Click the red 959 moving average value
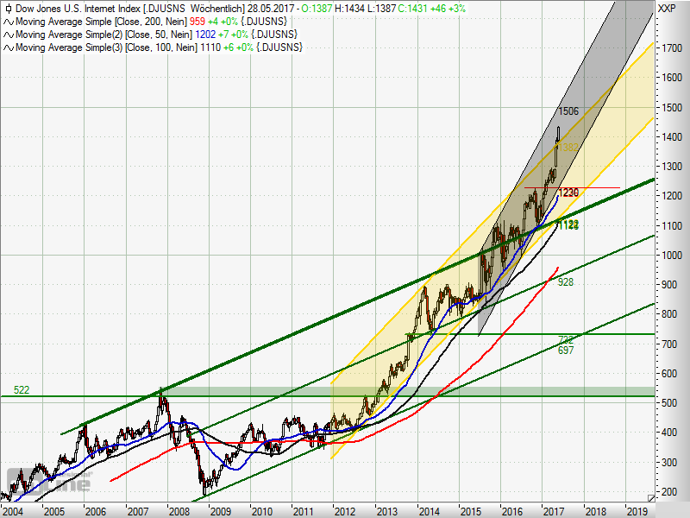Image resolution: width=690 pixels, height=518 pixels. pos(198,22)
